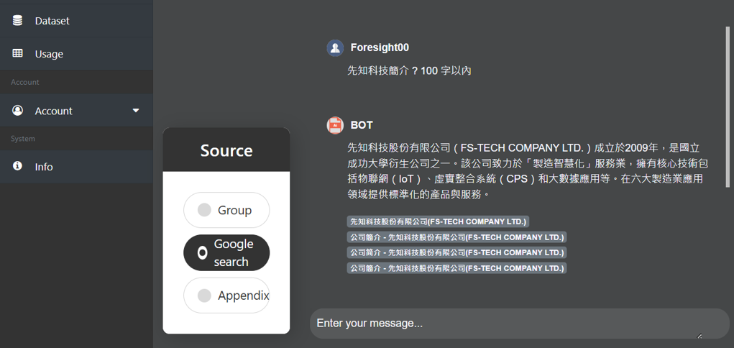This screenshot has height=348, width=734.
Task: Click the chat vertical scrollbar
Action: pyautogui.click(x=728, y=107)
